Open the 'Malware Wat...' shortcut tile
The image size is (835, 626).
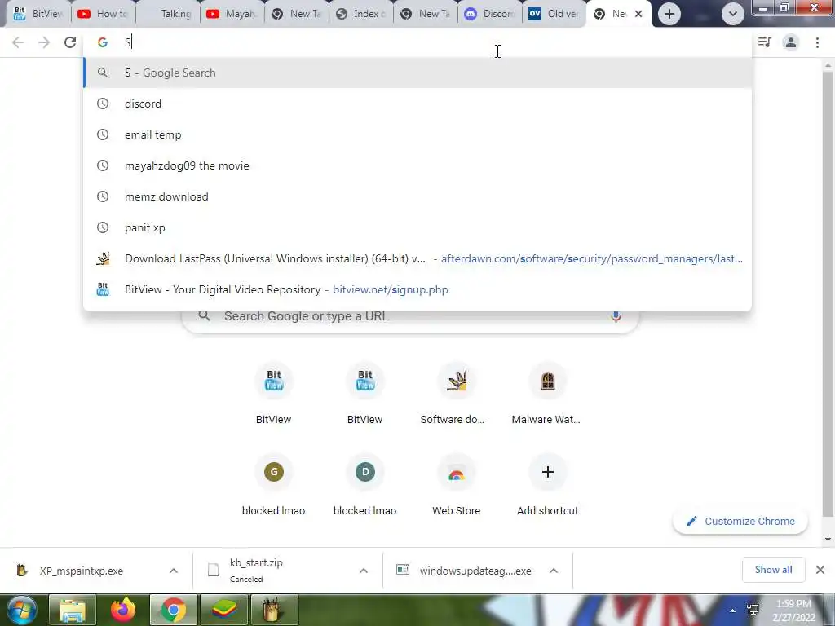547,394
